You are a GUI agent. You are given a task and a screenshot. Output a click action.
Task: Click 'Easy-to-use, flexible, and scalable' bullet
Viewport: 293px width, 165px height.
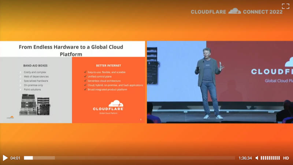[107, 72]
